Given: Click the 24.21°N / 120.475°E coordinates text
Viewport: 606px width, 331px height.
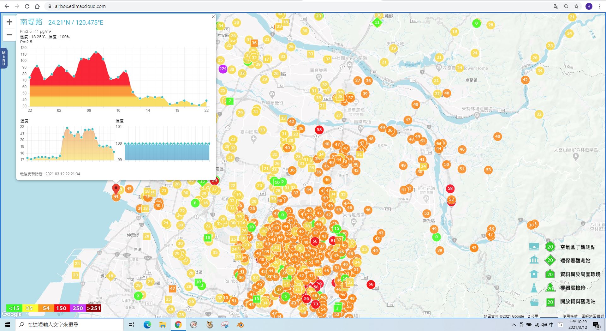Looking at the screenshot, I should [x=76, y=22].
